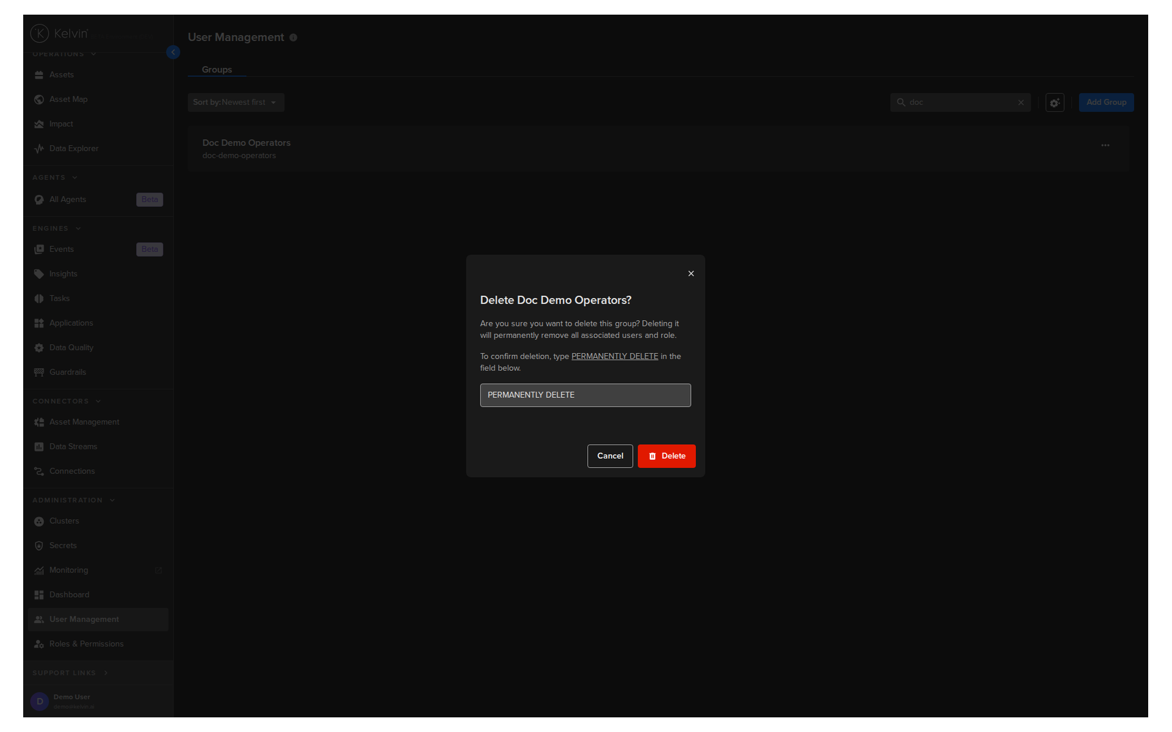Click the underlined PERMANENTLY DELETE text
This screenshot has width=1172, height=732.
[615, 356]
